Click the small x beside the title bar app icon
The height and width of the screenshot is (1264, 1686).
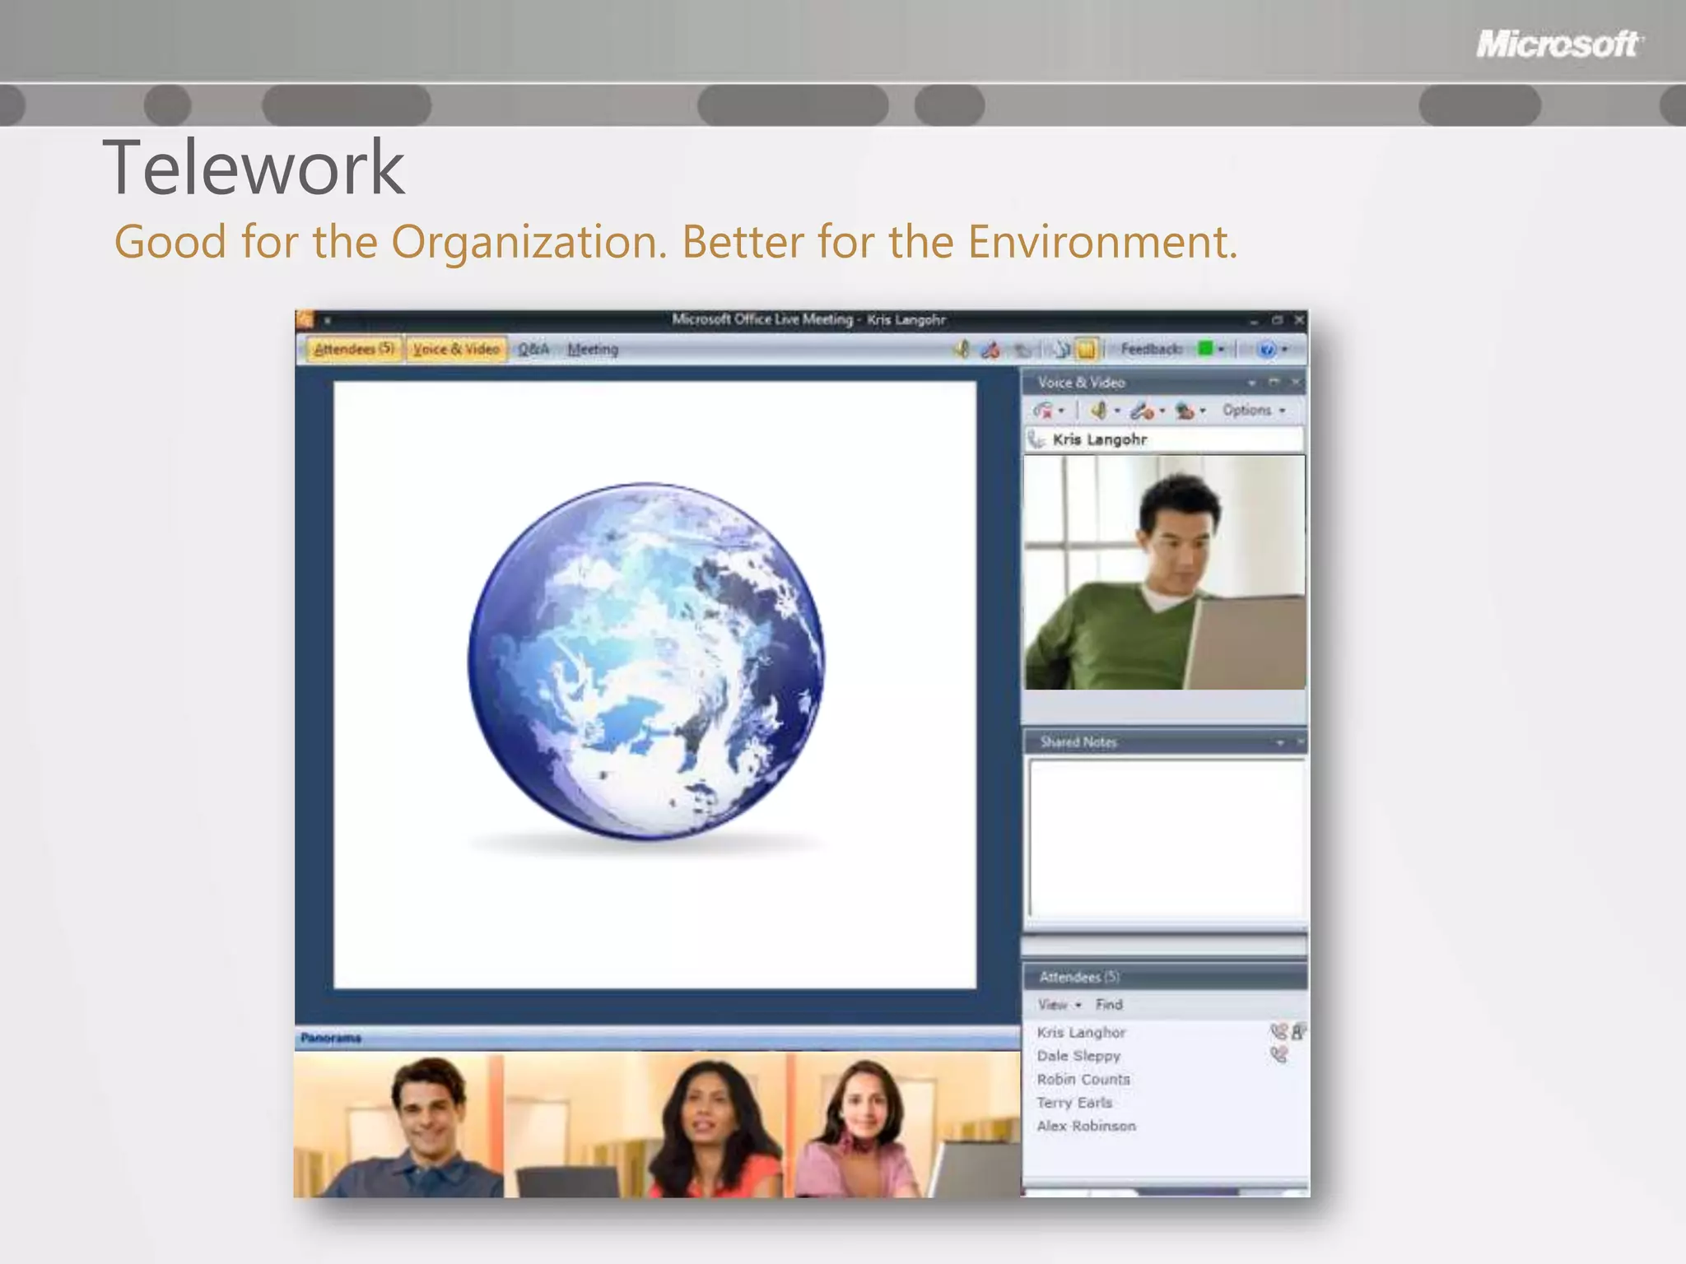click(x=327, y=320)
